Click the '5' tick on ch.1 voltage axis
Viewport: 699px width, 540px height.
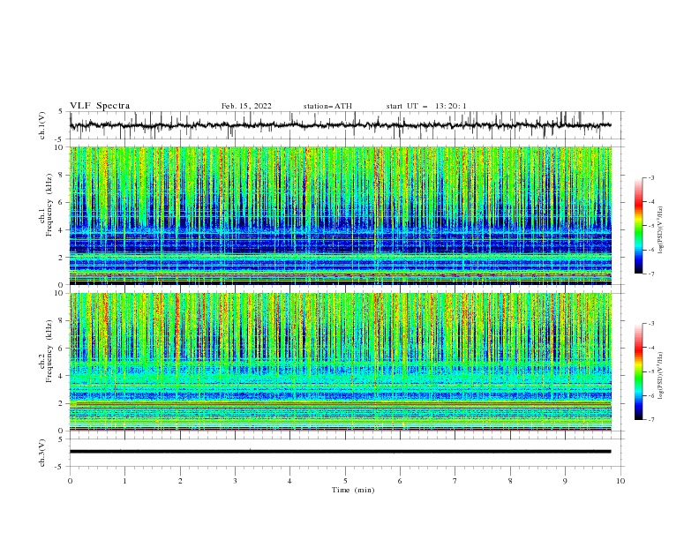click(x=62, y=111)
